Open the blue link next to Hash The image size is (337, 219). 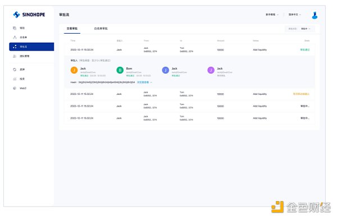[x=144, y=83]
